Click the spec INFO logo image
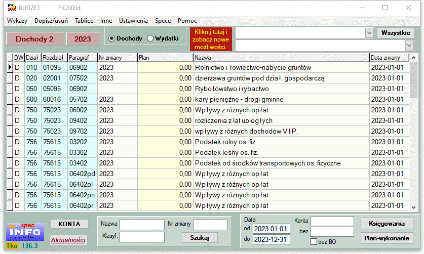 pyautogui.click(x=25, y=232)
